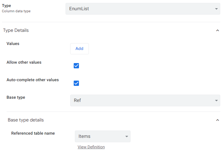Click the Base type details heading

click(26, 120)
